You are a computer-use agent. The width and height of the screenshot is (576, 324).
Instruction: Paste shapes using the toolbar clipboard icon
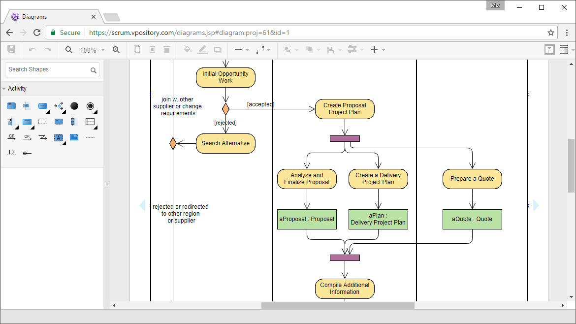(152, 49)
